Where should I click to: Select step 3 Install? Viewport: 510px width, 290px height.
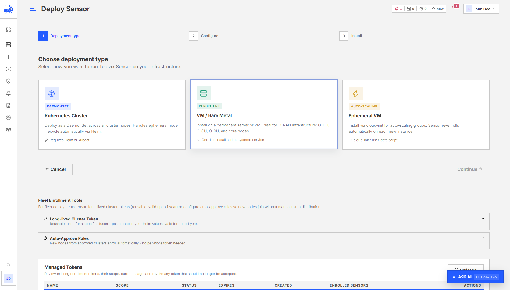click(351, 36)
